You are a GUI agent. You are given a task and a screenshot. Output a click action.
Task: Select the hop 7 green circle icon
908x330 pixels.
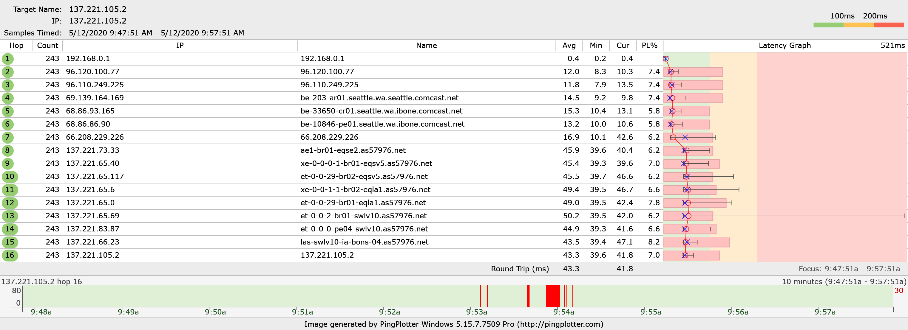coord(7,137)
